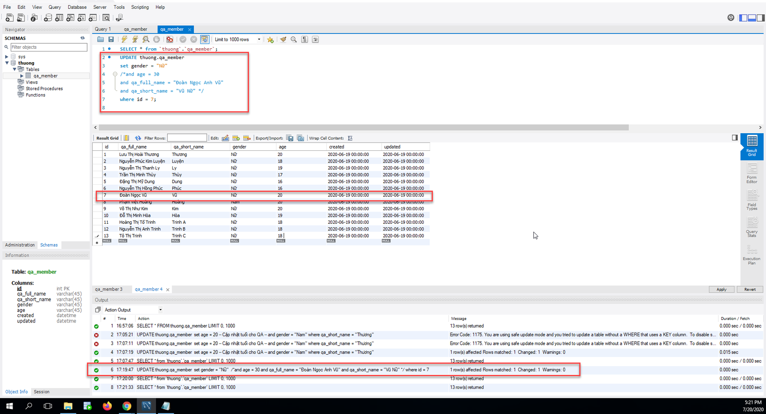Open Execution Plan side panel
The height and width of the screenshot is (414, 766).
tap(752, 255)
